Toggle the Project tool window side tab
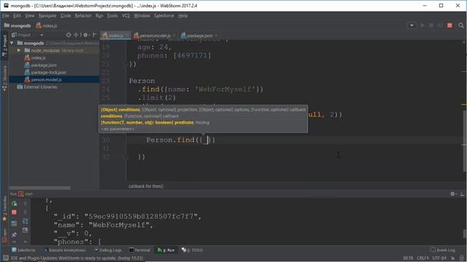Viewport: 467px width, 262px height. pyautogui.click(x=4, y=45)
